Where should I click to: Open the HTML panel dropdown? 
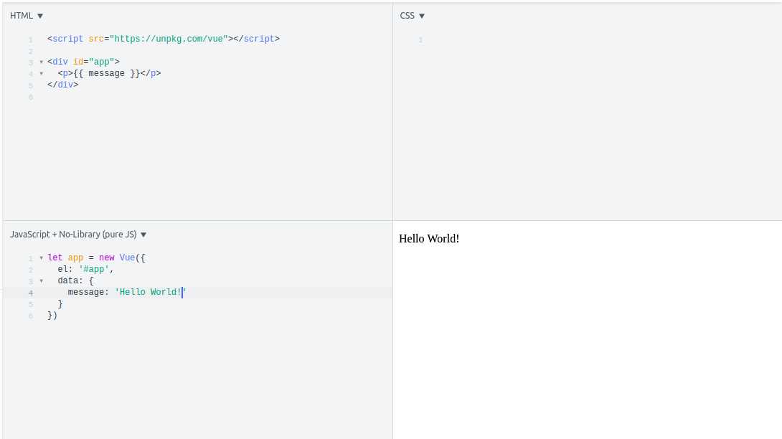[27, 16]
